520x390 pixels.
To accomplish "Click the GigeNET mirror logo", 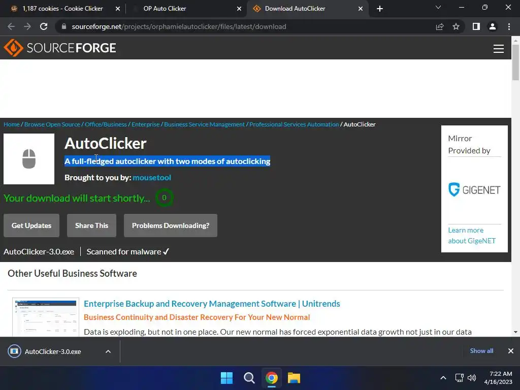I will coord(474,190).
